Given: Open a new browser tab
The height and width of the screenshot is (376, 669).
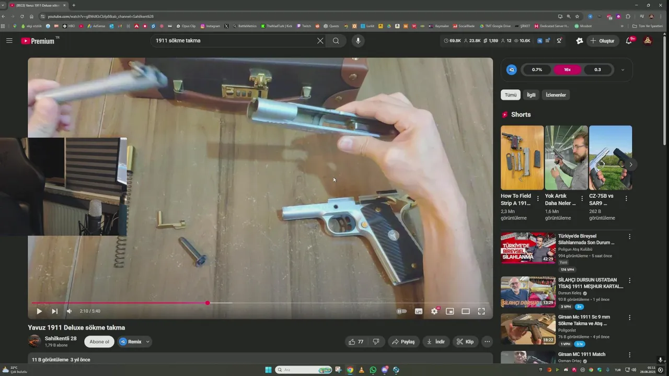Looking at the screenshot, I should [74, 5].
